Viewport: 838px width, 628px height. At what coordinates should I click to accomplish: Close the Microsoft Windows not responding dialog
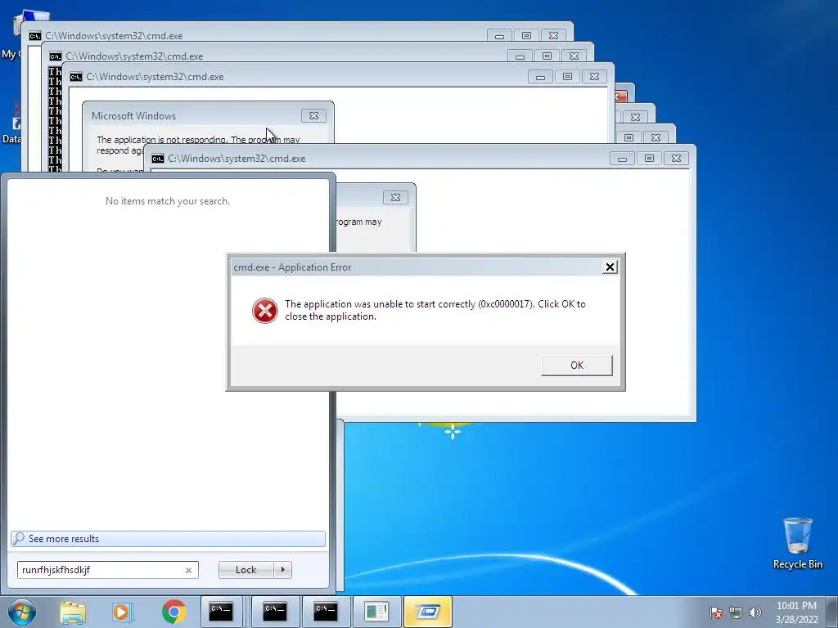point(313,116)
